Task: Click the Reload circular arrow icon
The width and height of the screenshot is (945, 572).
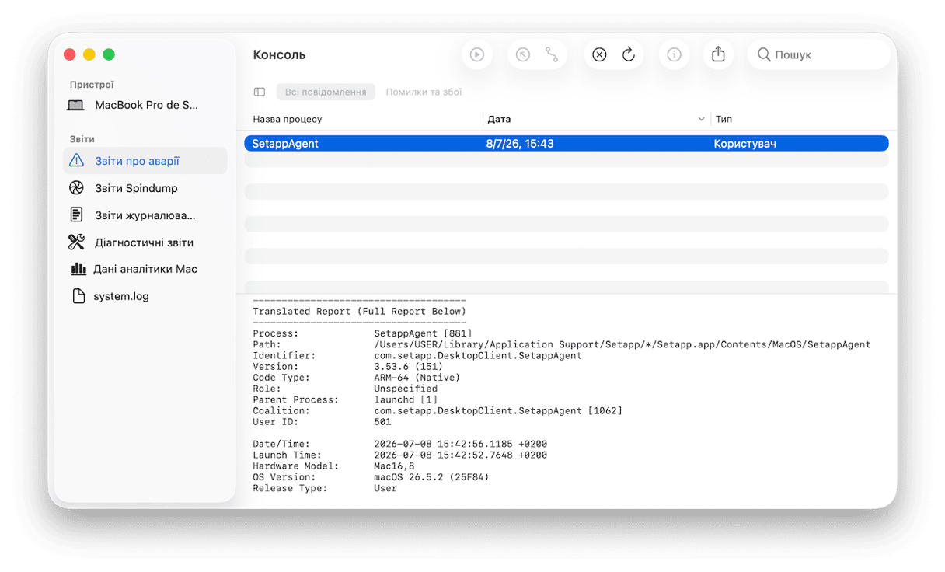Action: [x=629, y=54]
